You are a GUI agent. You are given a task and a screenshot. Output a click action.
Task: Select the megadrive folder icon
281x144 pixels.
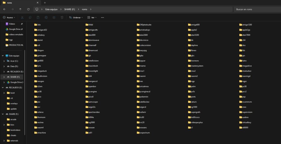(x=241, y=66)
